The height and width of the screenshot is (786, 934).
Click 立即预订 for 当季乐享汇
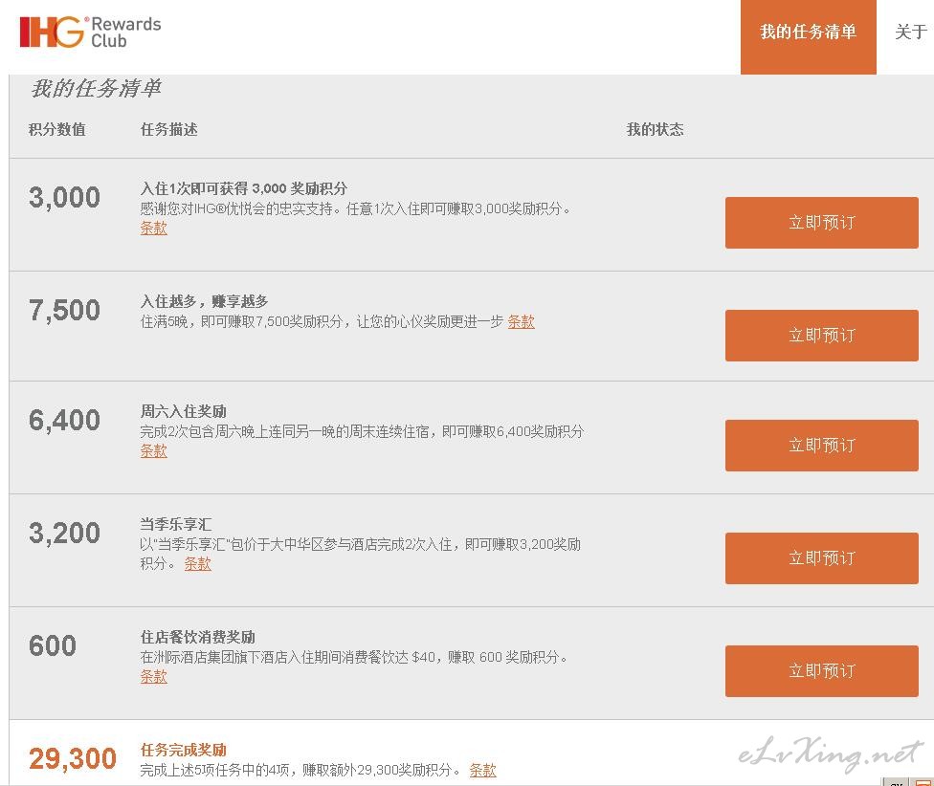(821, 558)
